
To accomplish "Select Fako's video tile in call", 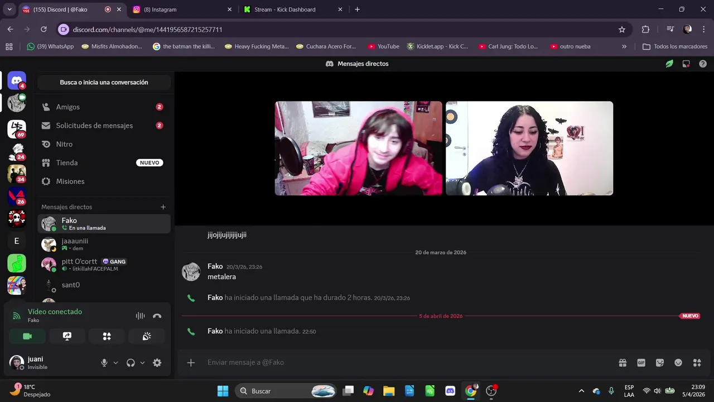I will (359, 148).
